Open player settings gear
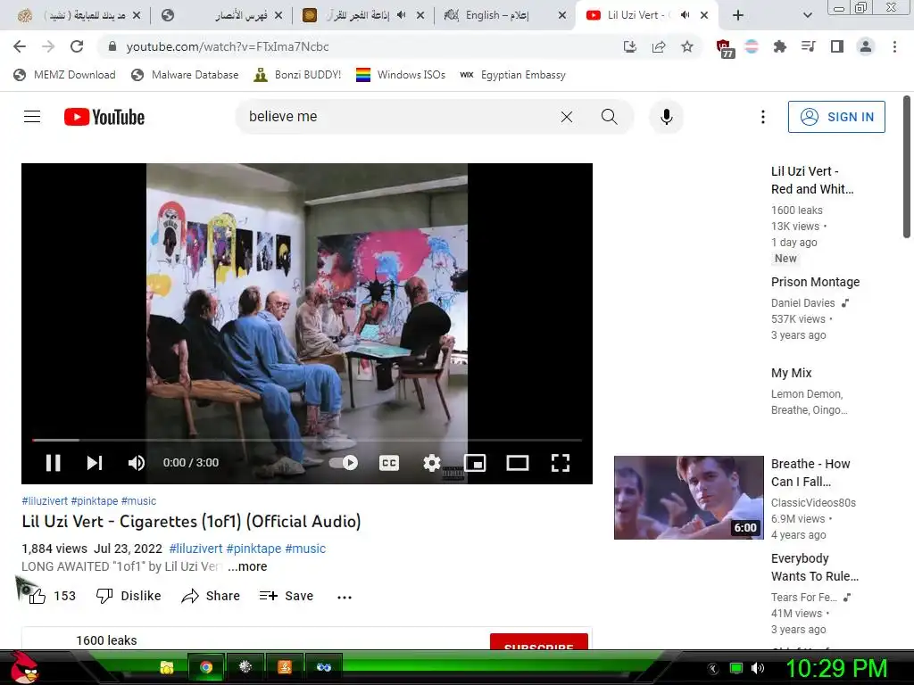 431,463
